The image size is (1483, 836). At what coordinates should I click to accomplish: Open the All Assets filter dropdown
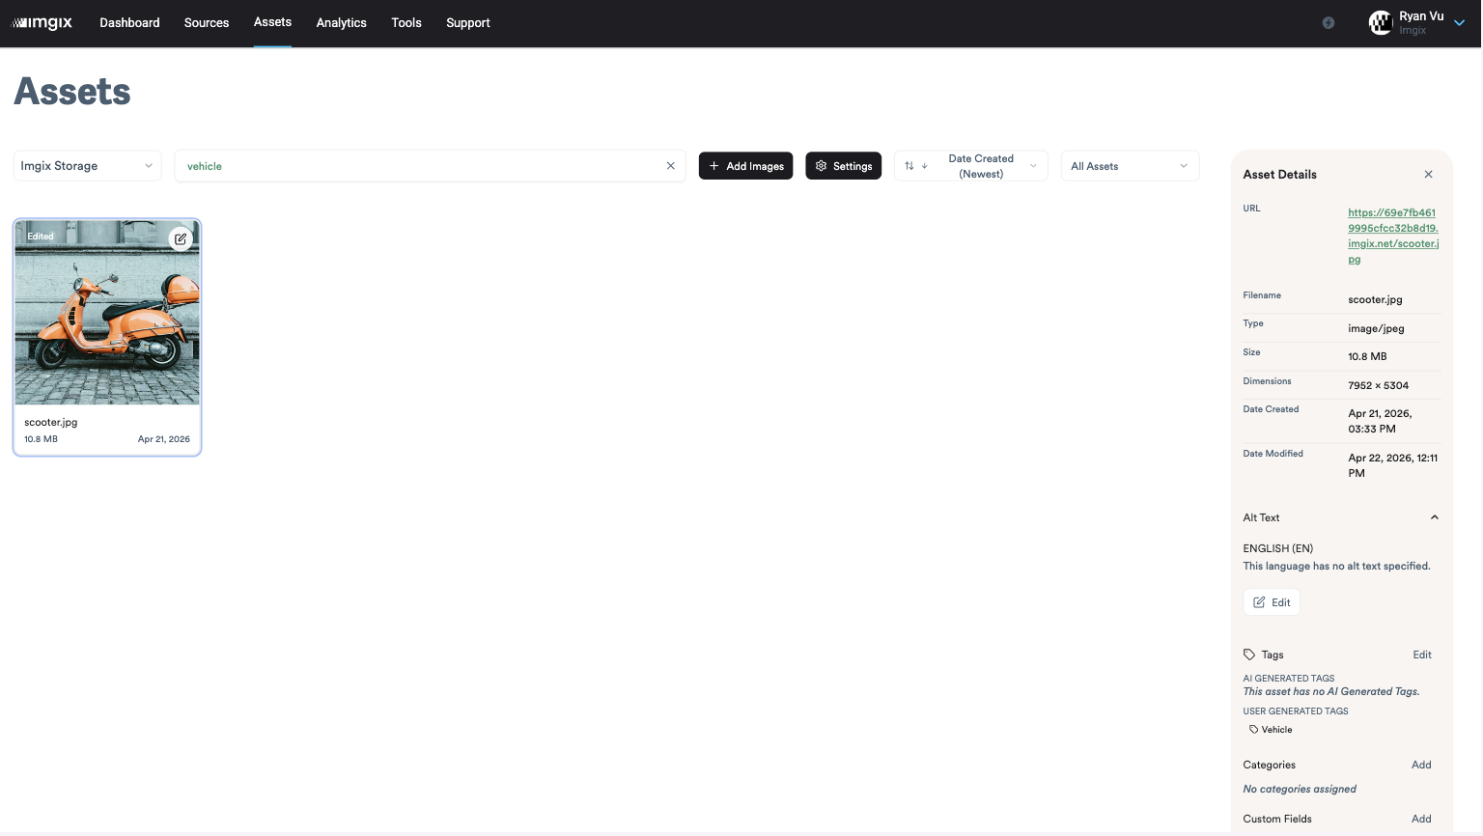(1130, 165)
